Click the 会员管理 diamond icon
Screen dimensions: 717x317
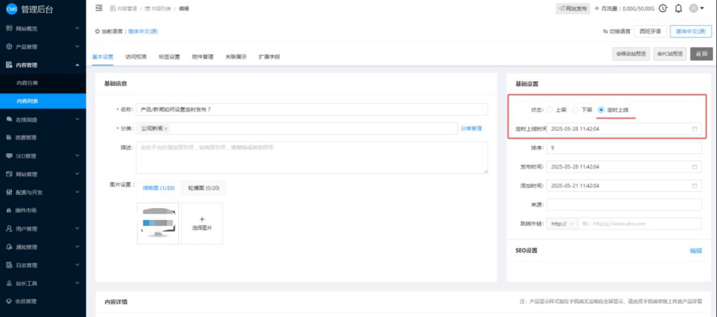pyautogui.click(x=9, y=301)
